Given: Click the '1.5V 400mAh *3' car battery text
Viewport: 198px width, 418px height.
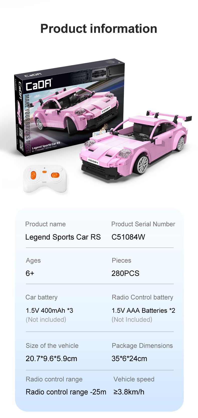Looking at the screenshot, I should [49, 310].
